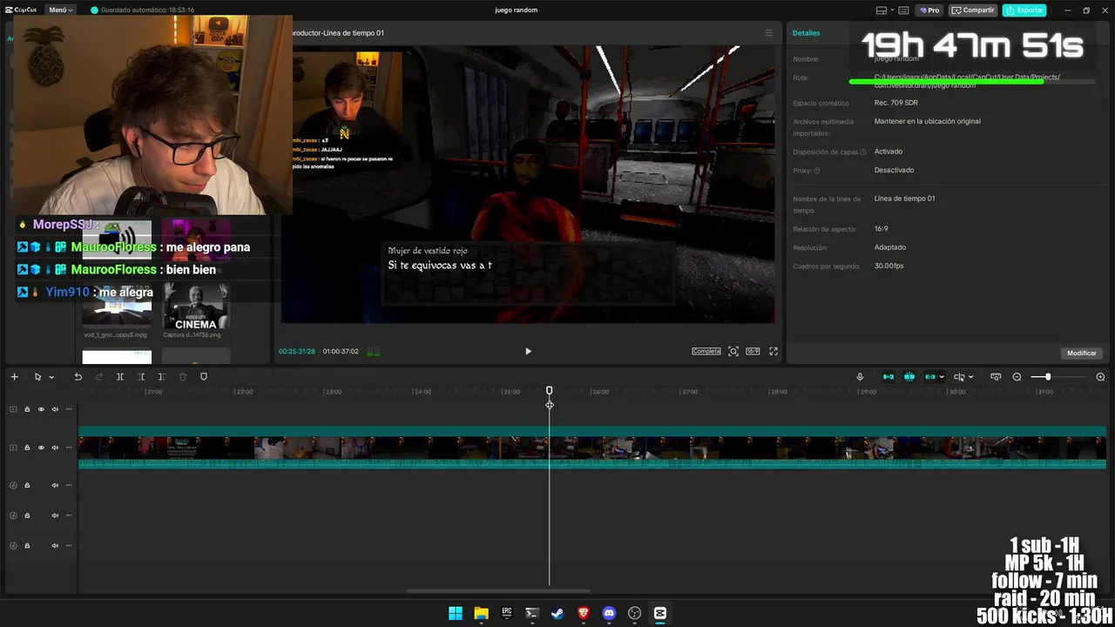The height and width of the screenshot is (627, 1115).
Task: Undo last edit in timeline toolbar
Action: tap(78, 377)
